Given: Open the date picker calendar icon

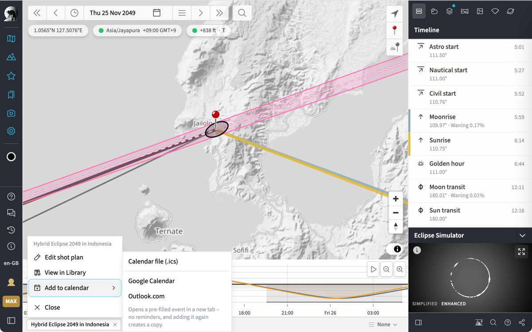Looking at the screenshot, I should (x=156, y=13).
